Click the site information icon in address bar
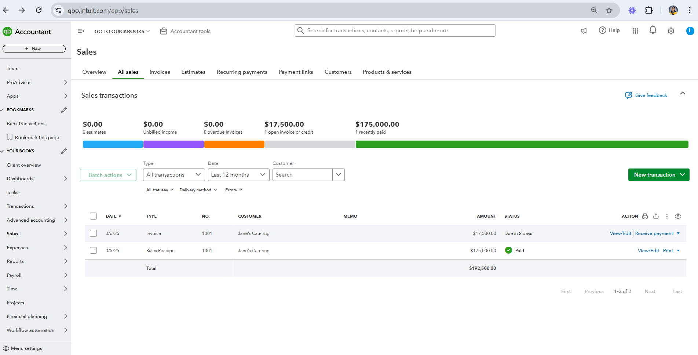 click(x=58, y=10)
